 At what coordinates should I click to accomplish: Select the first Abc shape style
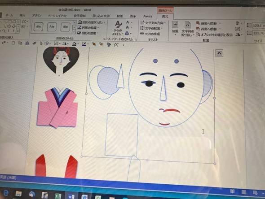[x=38, y=26]
